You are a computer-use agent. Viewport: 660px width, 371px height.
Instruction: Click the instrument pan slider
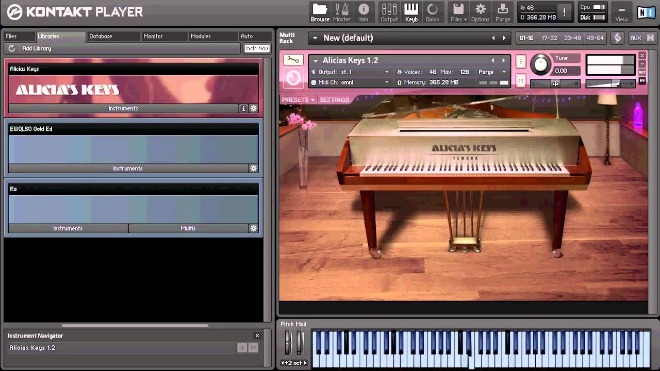555,83
